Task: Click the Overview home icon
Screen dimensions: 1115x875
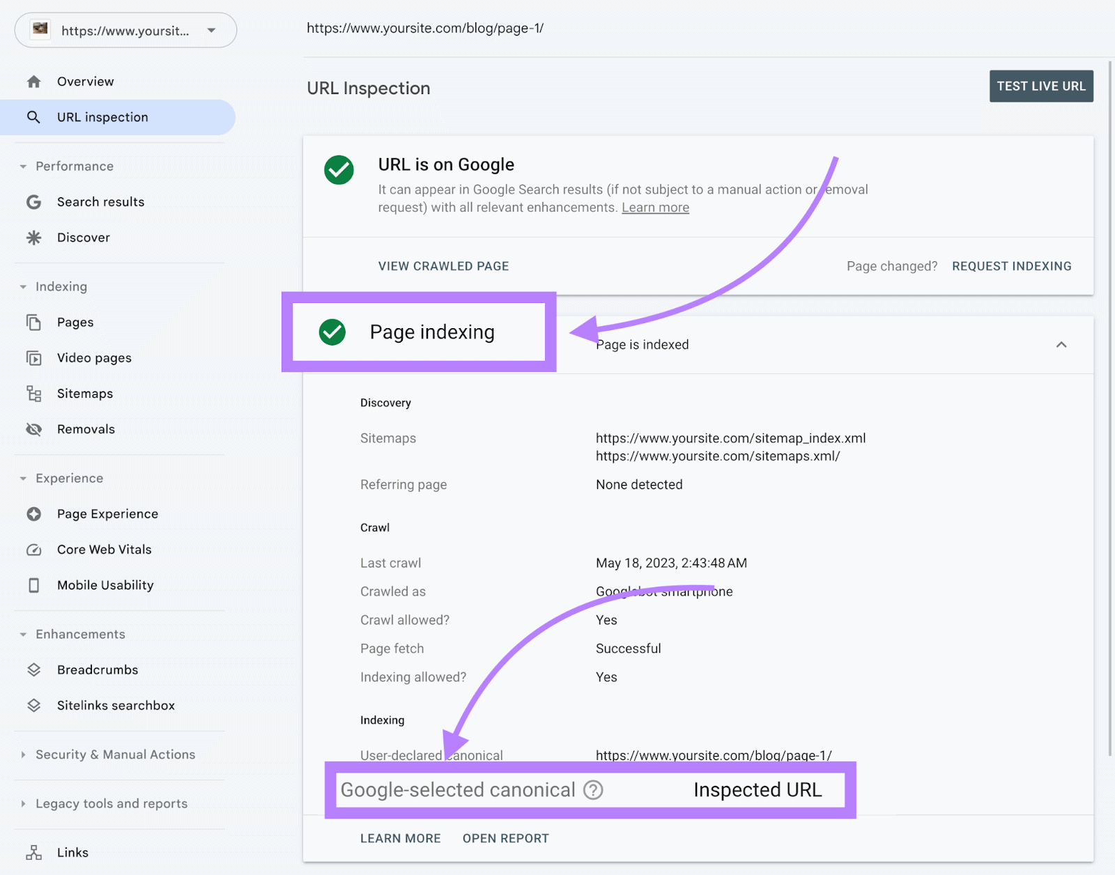Action: pos(33,82)
